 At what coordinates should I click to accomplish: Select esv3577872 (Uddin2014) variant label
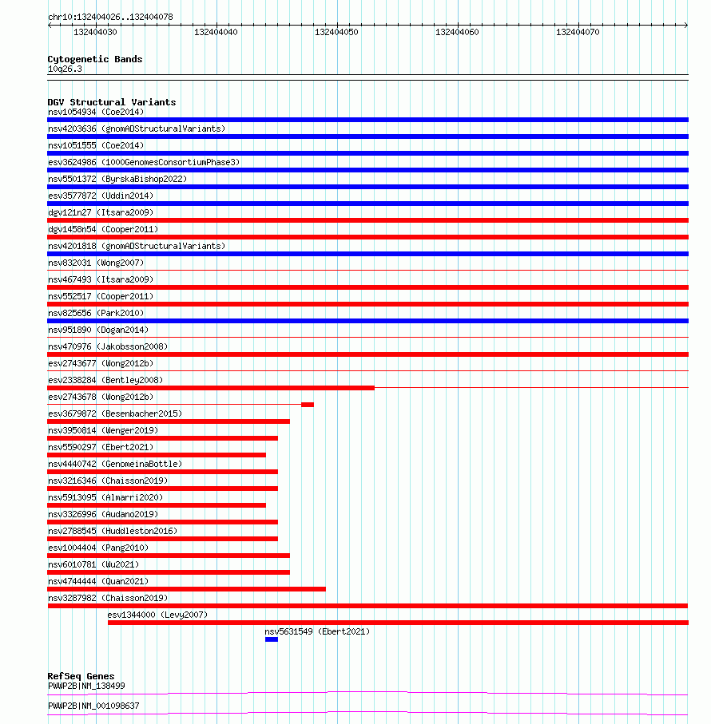click(101, 196)
